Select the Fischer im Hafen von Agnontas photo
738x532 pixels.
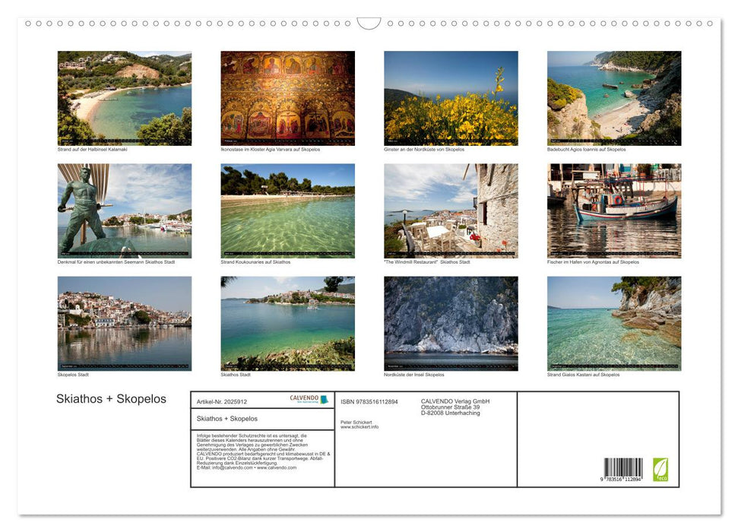click(x=614, y=210)
